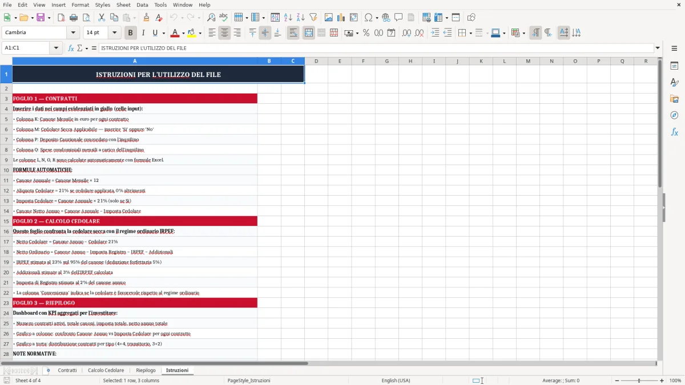Click the Cut scissors icon
Screen dimensions: 685x385
(102, 18)
